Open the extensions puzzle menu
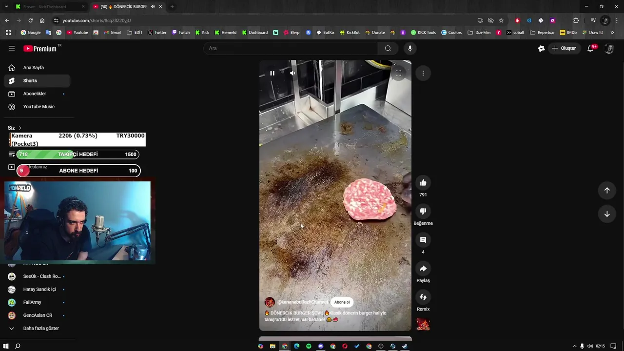This screenshot has width=624, height=351. 576,20
